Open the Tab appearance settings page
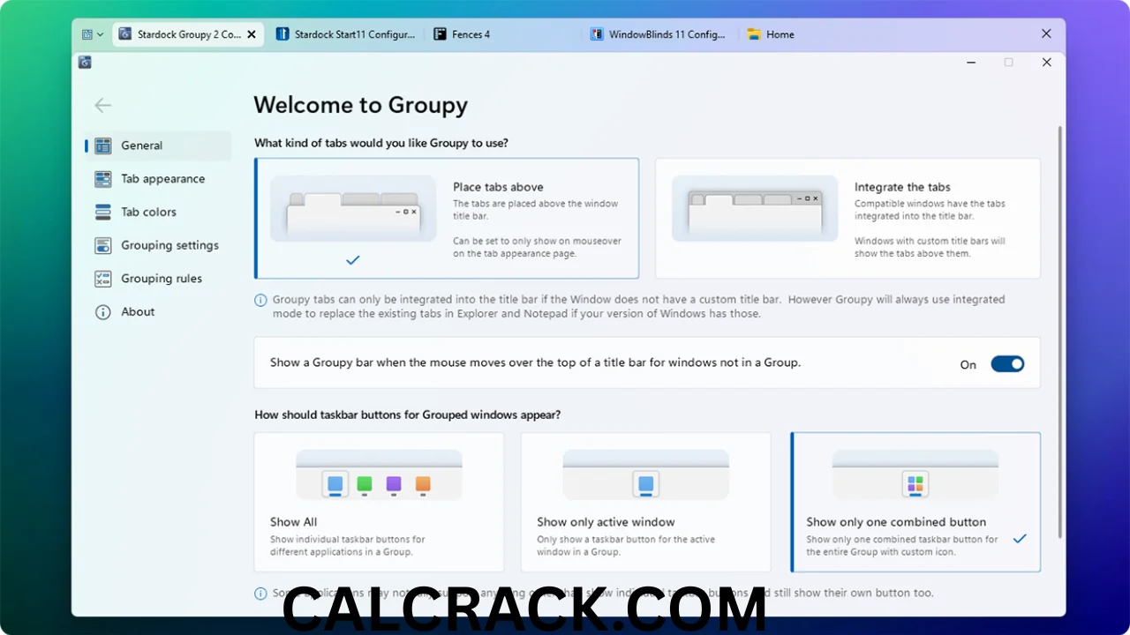This screenshot has height=635, width=1130. click(158, 179)
